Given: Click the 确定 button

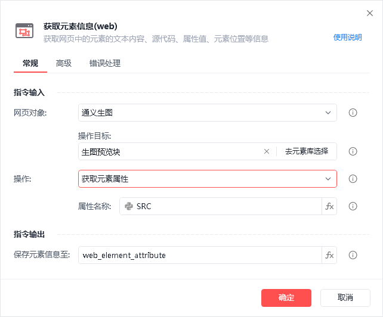Looking at the screenshot, I should click(286, 297).
